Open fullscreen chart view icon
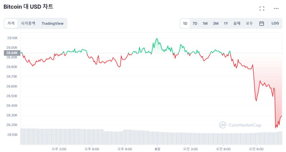The width and height of the screenshot is (286, 152). (x=262, y=8)
